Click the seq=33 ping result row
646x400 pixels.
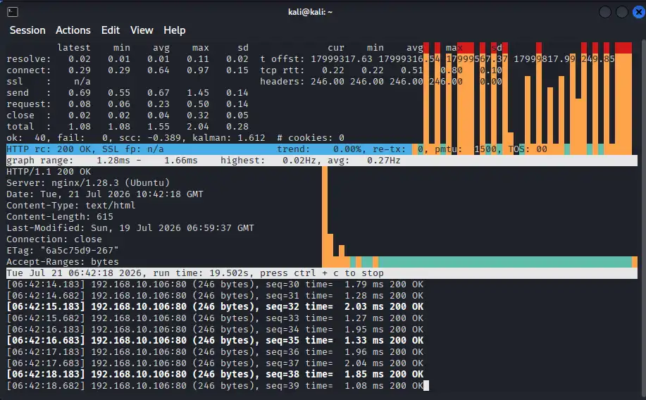click(215, 318)
